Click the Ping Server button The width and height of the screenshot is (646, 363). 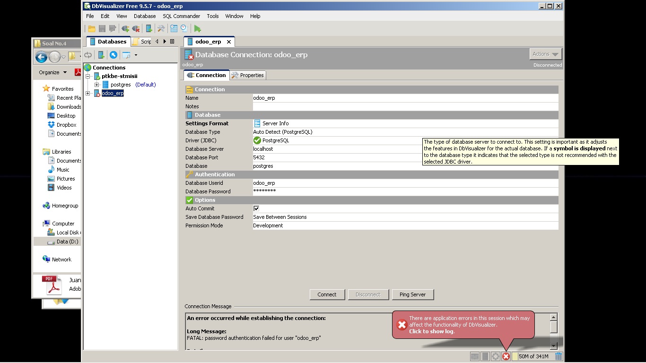[x=412, y=294]
